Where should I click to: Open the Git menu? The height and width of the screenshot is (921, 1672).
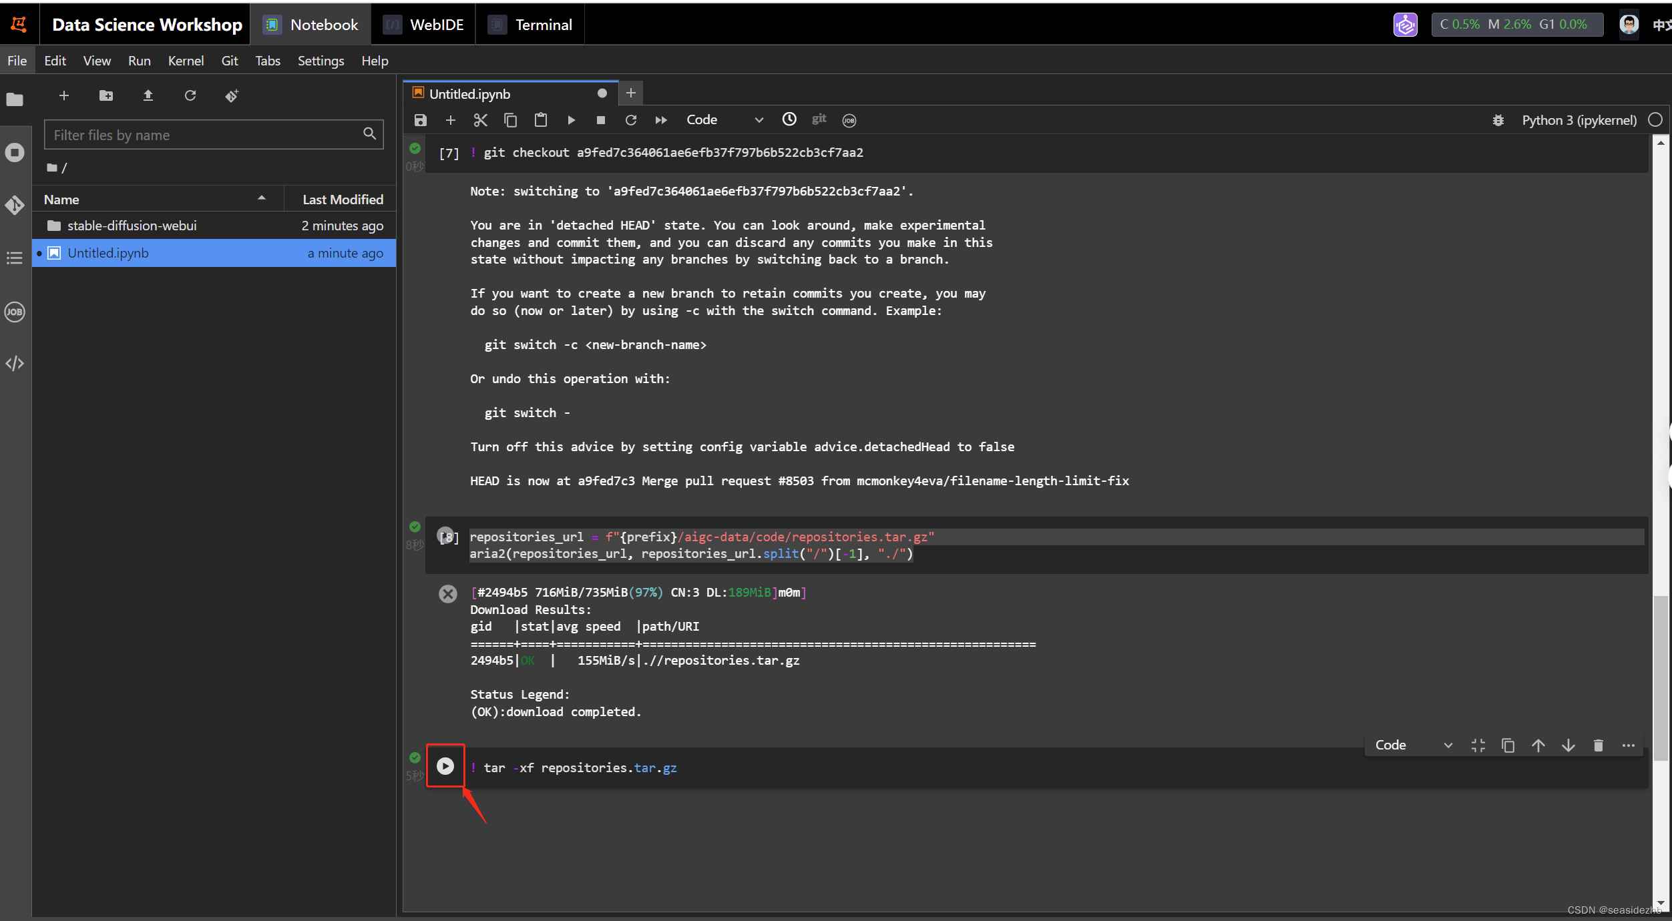coord(230,61)
